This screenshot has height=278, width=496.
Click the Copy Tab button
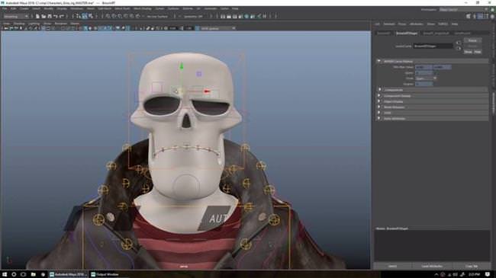coord(472,267)
